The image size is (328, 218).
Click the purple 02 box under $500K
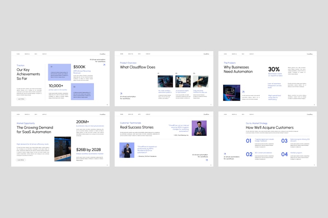pyautogui.click(x=82, y=92)
